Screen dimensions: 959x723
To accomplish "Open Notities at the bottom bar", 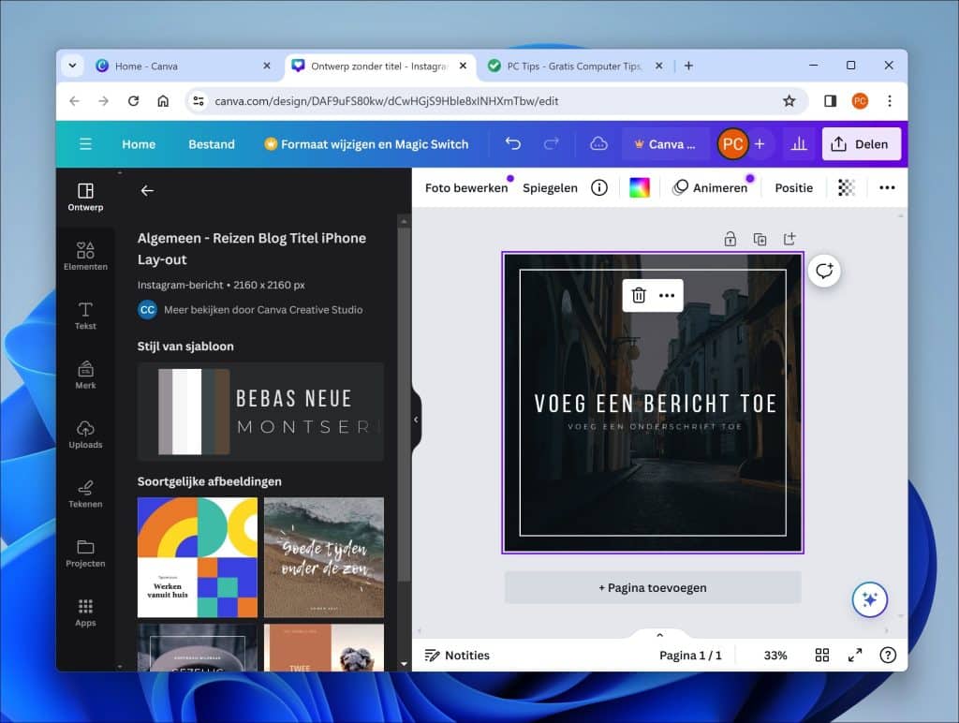I will pyautogui.click(x=457, y=656).
